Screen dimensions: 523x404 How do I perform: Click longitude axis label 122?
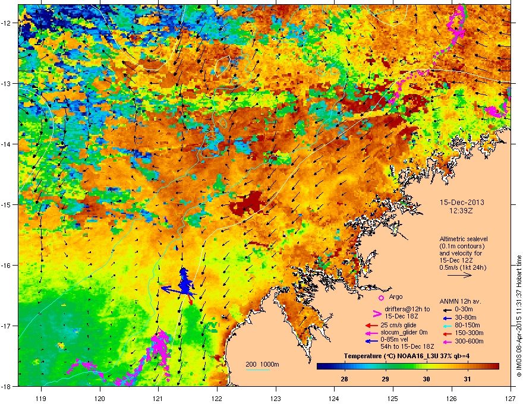(217, 398)
